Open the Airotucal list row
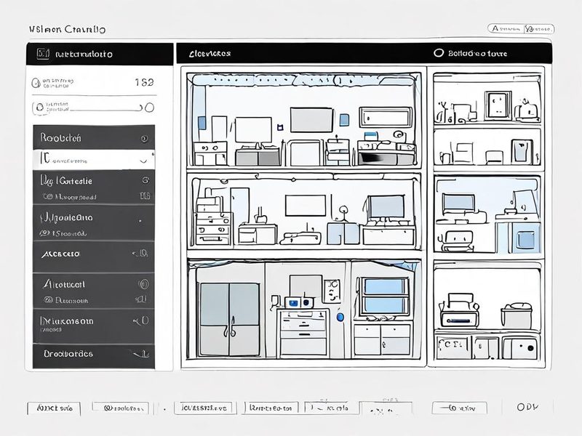The width and height of the screenshot is (582, 436). (x=94, y=291)
